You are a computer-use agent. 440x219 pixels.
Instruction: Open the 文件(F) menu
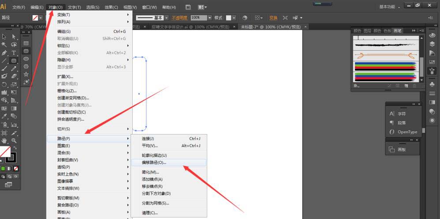coord(19,7)
